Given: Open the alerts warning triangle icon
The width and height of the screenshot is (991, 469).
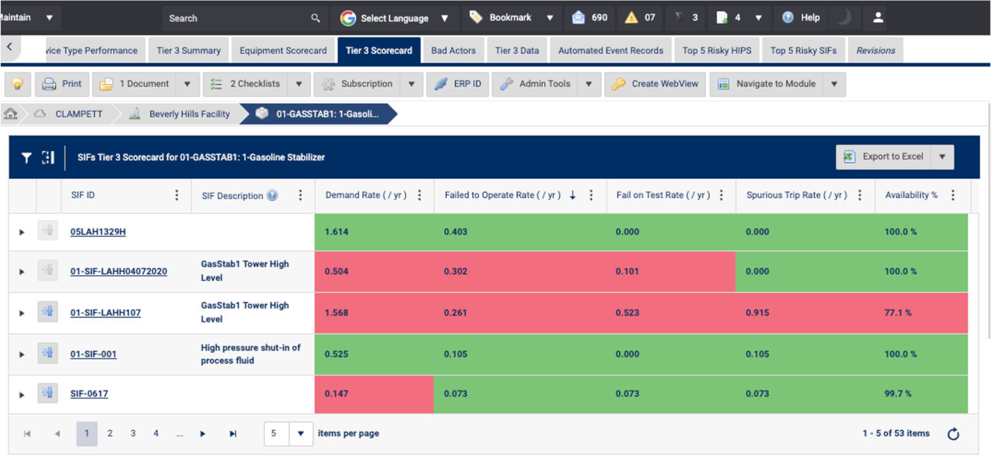Looking at the screenshot, I should point(631,18).
